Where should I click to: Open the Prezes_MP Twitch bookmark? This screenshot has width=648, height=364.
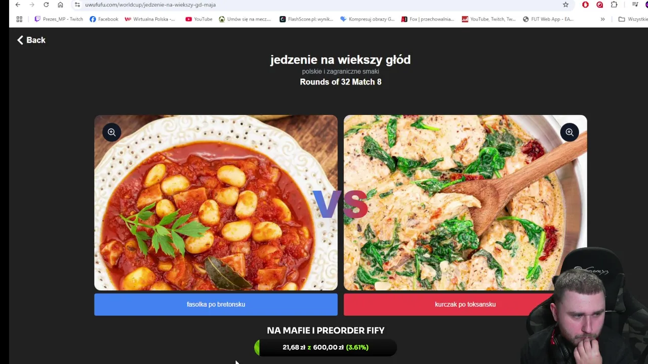59,19
